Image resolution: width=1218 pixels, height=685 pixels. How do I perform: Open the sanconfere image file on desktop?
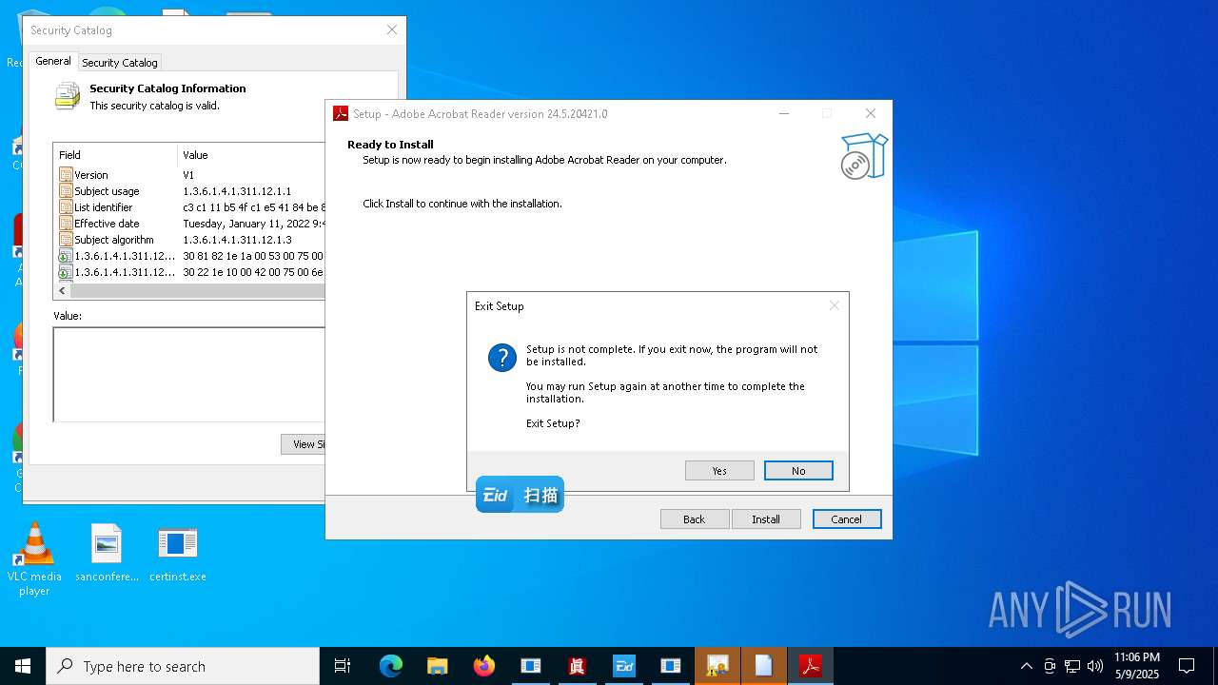(x=107, y=553)
